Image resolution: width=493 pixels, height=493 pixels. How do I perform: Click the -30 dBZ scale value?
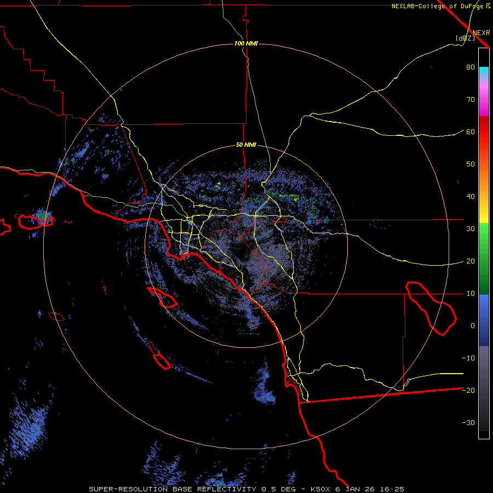click(468, 423)
